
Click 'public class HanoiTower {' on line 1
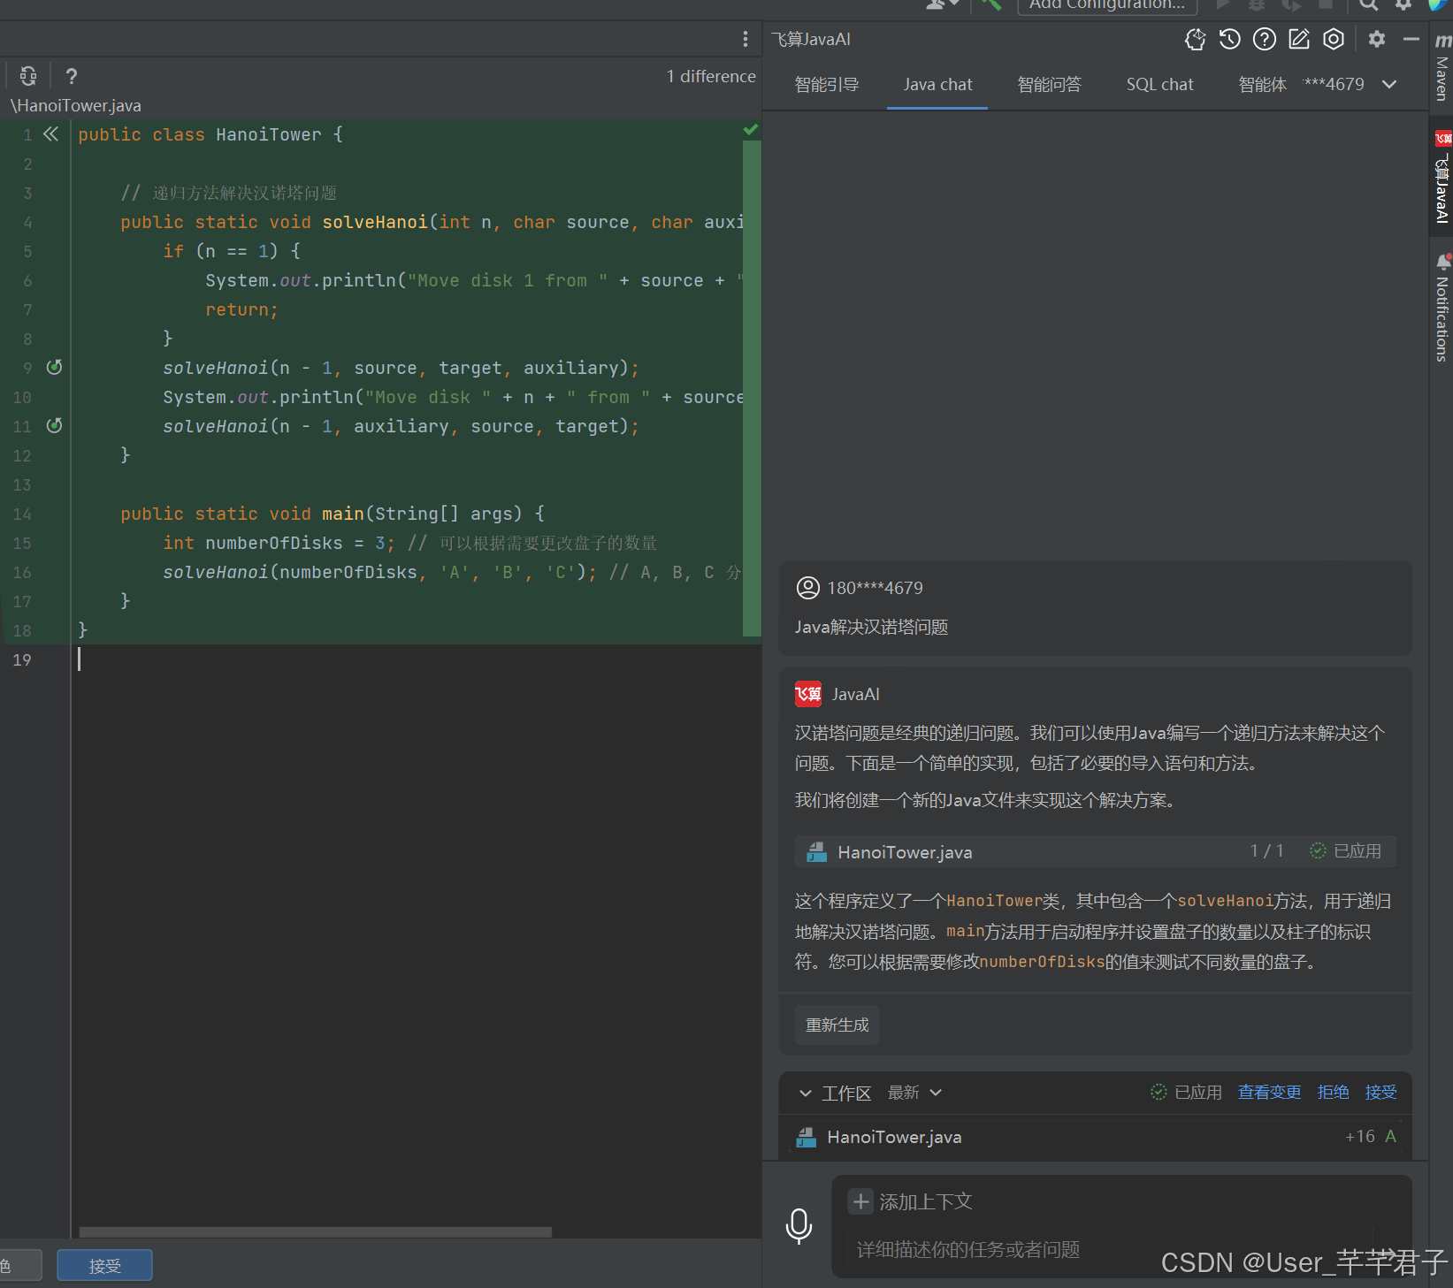coord(210,134)
